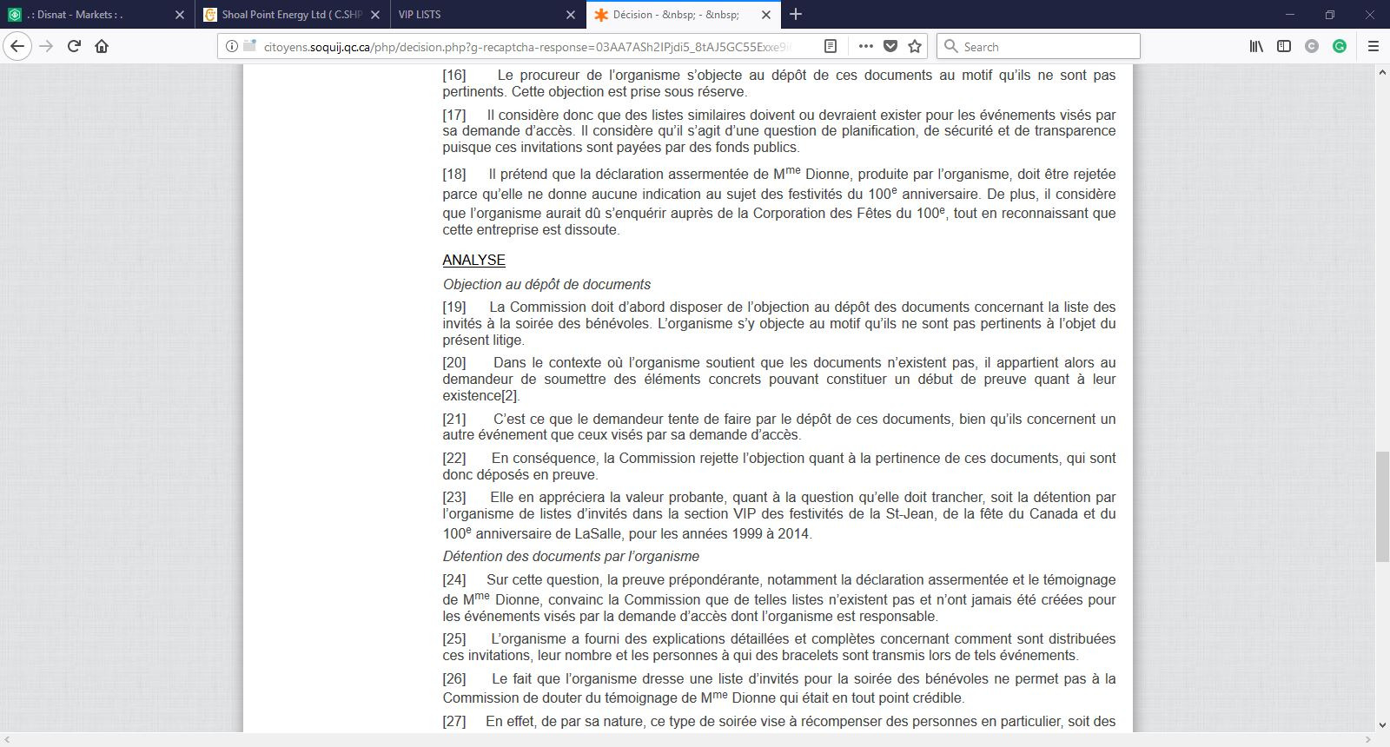Close the Décision tab
This screenshot has height=747, width=1390.
coord(766,15)
